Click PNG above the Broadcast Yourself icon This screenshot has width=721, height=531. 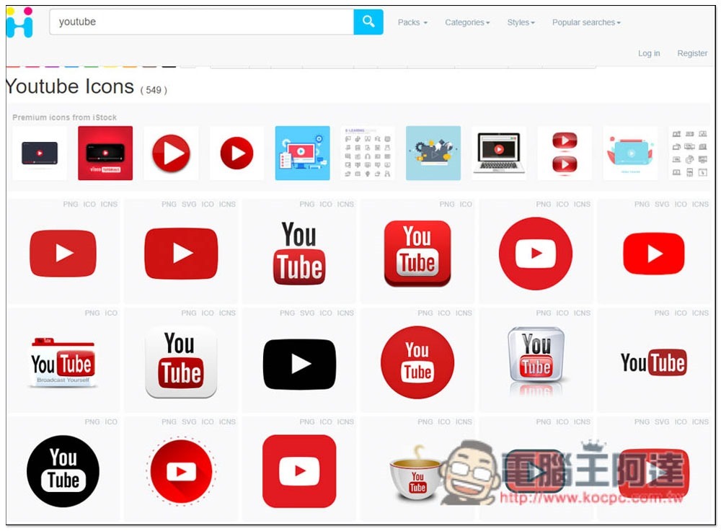92,313
